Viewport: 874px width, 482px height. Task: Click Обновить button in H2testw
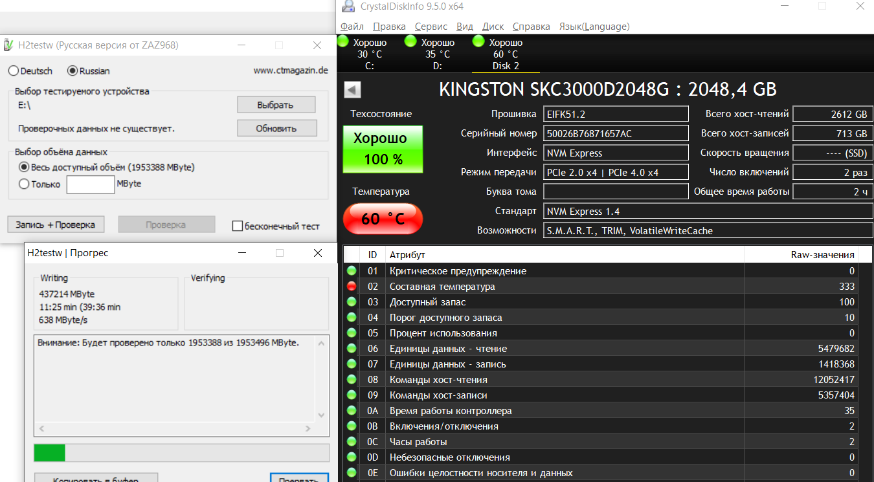tap(276, 128)
